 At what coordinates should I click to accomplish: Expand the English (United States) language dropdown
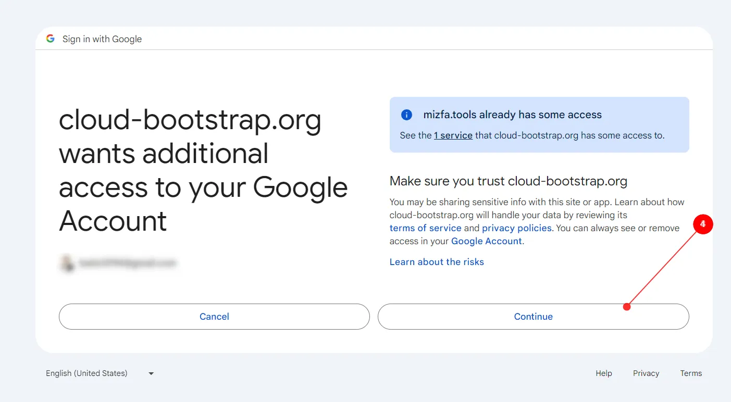coord(100,373)
